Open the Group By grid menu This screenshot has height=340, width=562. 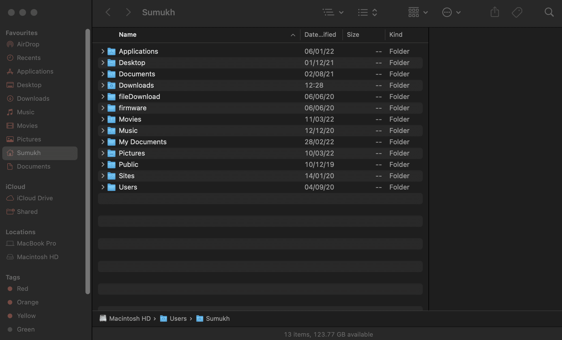pos(418,12)
